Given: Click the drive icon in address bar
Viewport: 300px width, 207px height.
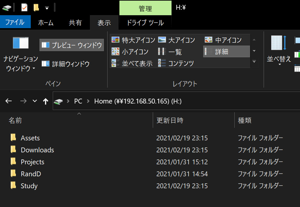Looking at the screenshot, I should point(58,101).
